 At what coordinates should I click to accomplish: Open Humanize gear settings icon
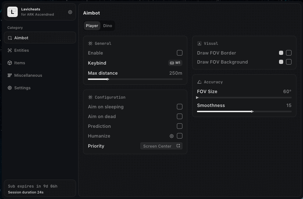coord(171,136)
